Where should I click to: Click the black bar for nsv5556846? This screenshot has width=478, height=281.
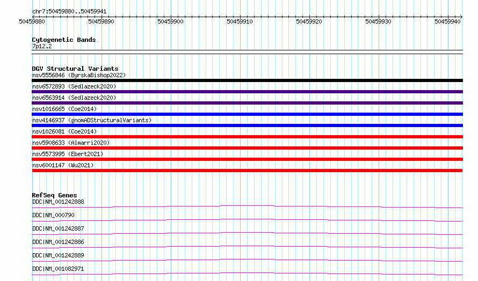coord(247,80)
